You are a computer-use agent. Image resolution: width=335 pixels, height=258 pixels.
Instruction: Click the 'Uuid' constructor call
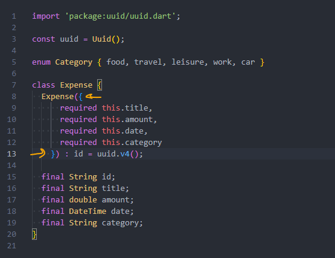[101, 39]
